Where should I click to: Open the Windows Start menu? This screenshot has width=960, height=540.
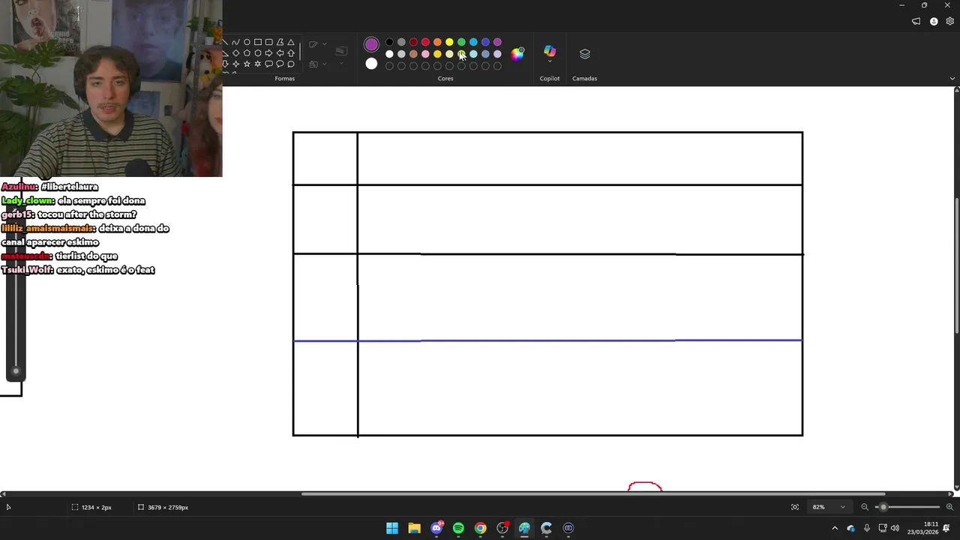tap(392, 528)
